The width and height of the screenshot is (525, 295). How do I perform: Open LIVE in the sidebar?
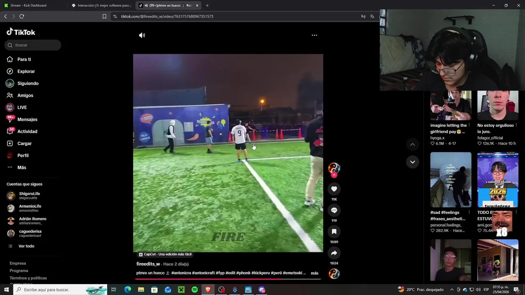point(21,107)
